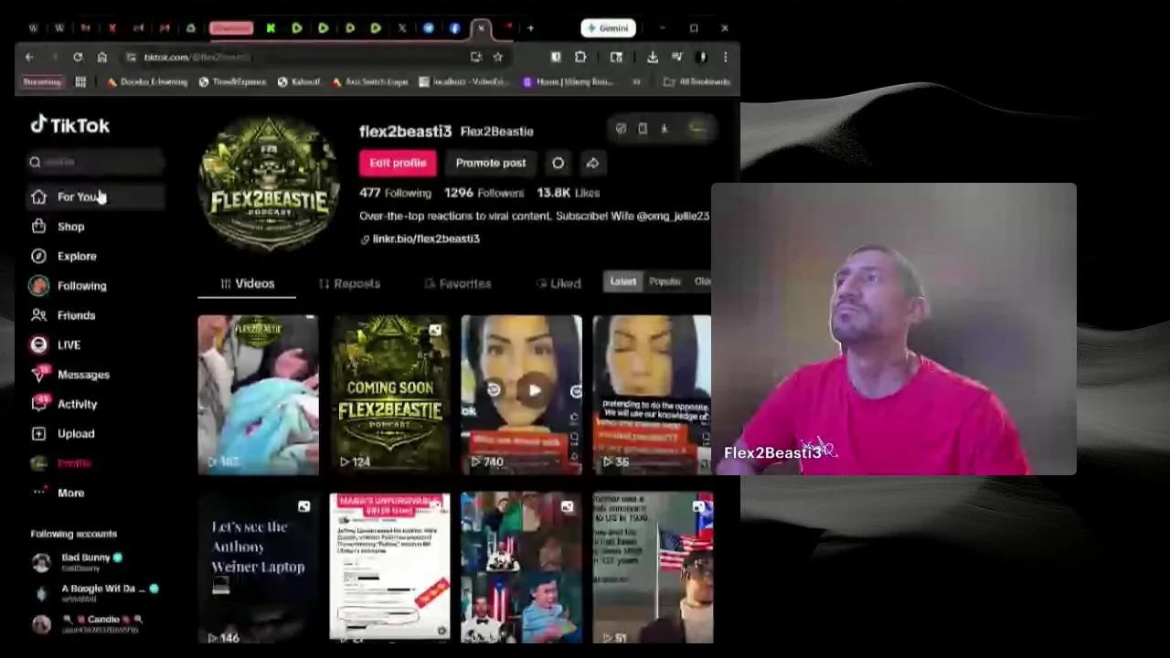
Task: Open A Boogie Wit Da account
Action: [x=96, y=593]
